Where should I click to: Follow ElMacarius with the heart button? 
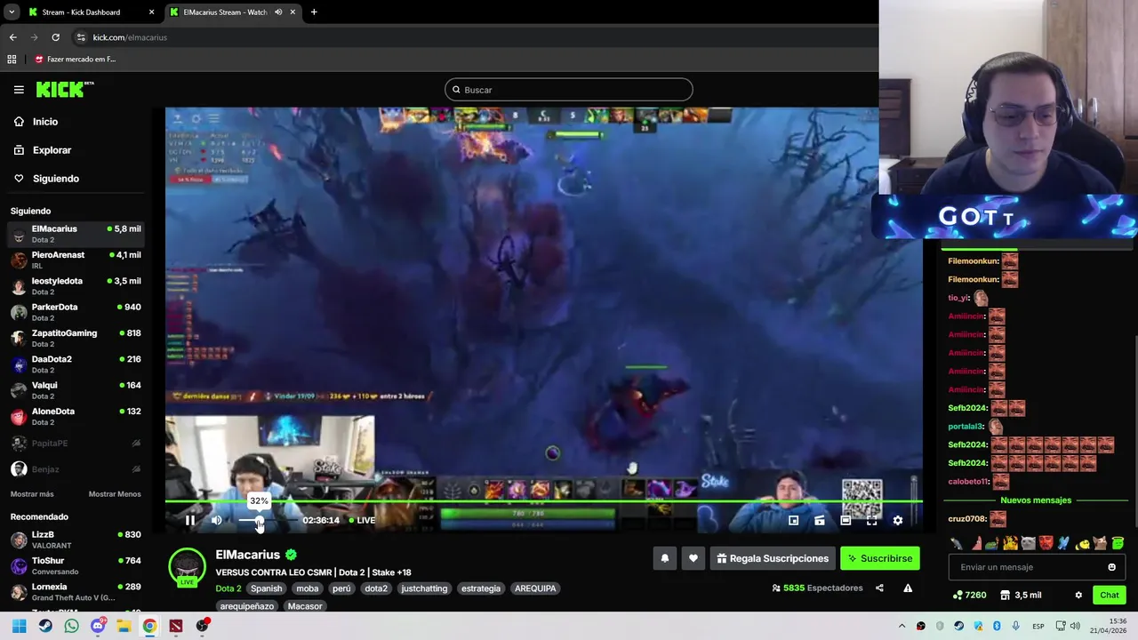click(693, 558)
